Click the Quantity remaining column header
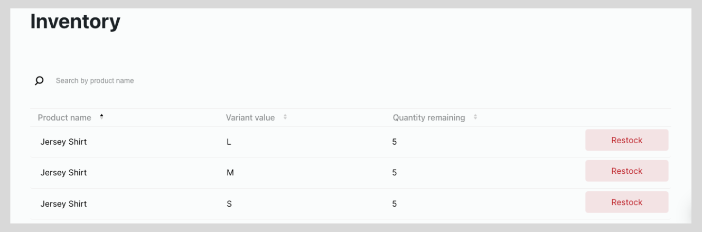The width and height of the screenshot is (702, 232). (429, 118)
